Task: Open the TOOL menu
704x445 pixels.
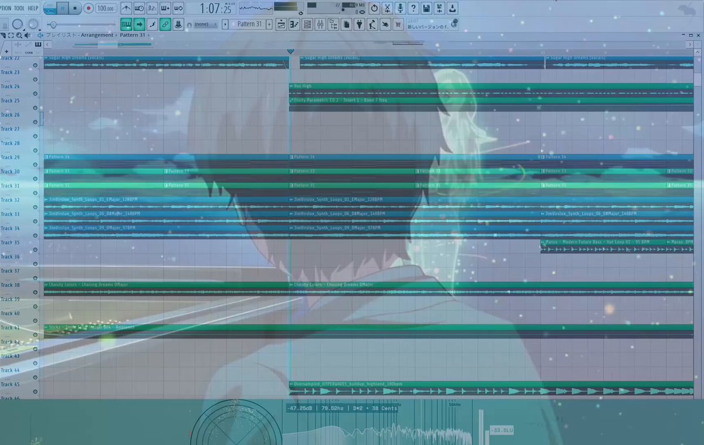Action: point(19,8)
